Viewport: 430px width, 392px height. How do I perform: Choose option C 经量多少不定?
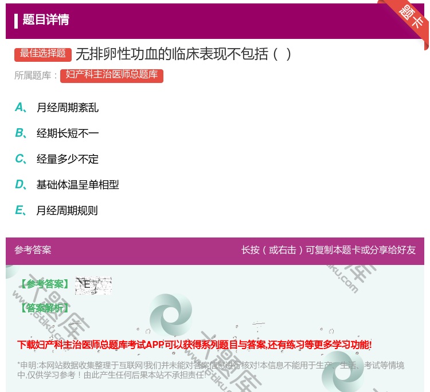(67, 159)
